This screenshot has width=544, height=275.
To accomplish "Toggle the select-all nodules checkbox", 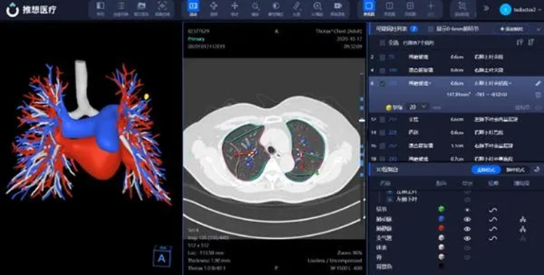I will [x=382, y=43].
